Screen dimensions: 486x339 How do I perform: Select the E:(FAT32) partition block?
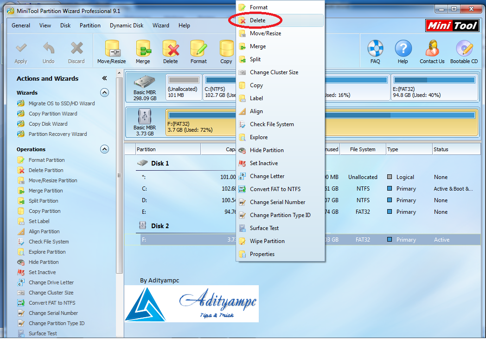[x=435, y=87]
